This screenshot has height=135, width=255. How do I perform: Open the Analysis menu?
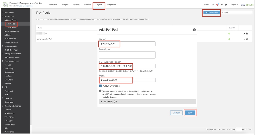65,5
